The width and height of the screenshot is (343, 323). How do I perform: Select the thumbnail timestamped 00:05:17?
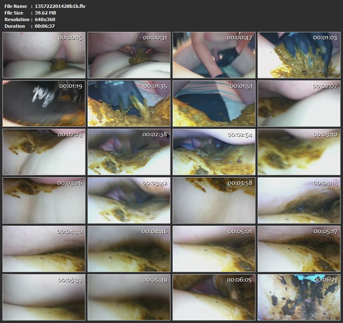click(299, 249)
